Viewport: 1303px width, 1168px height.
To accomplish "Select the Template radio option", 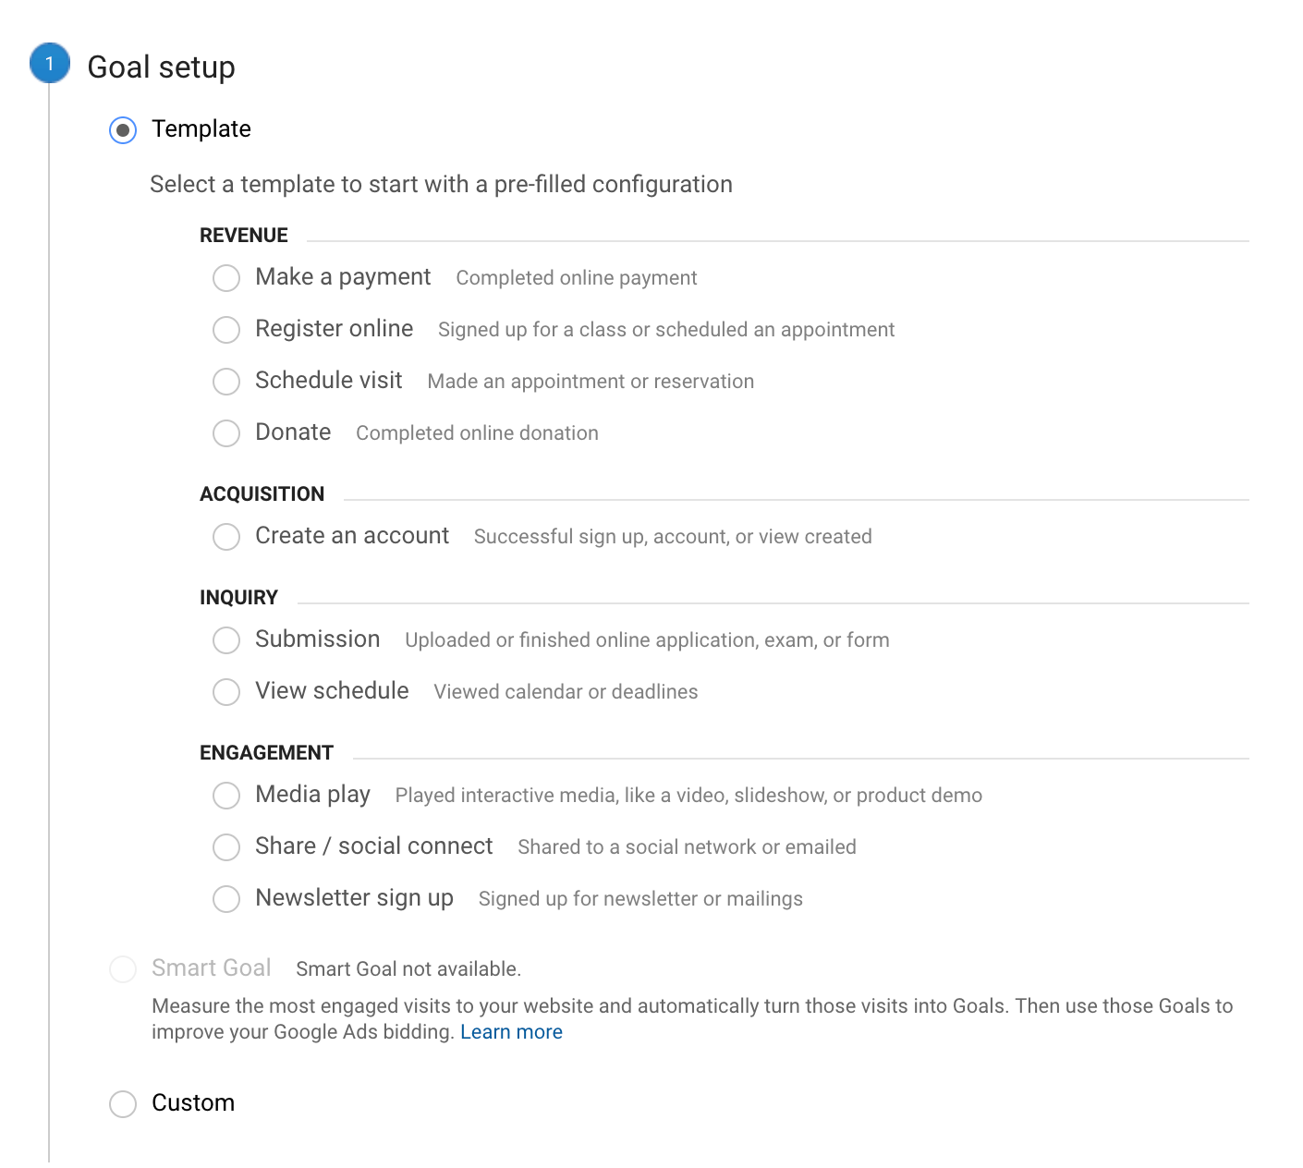I will 123,130.
